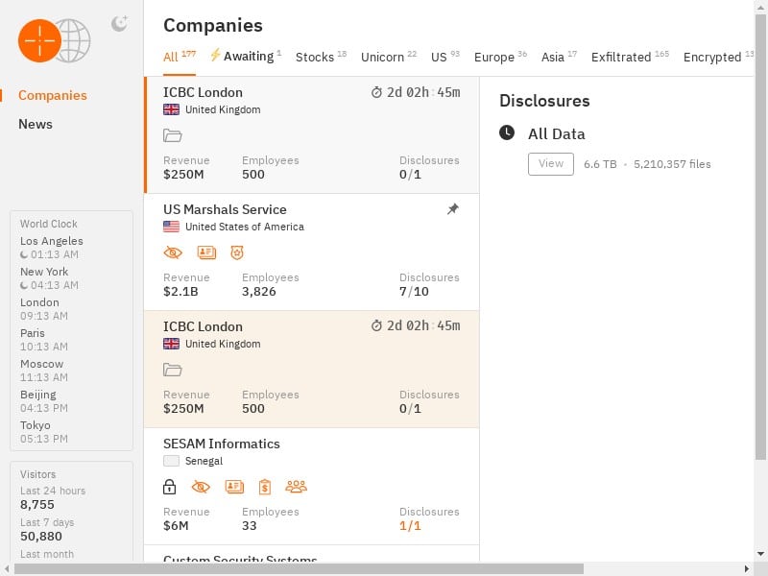Open the News sidebar section
Image resolution: width=768 pixels, height=576 pixels.
36,124
